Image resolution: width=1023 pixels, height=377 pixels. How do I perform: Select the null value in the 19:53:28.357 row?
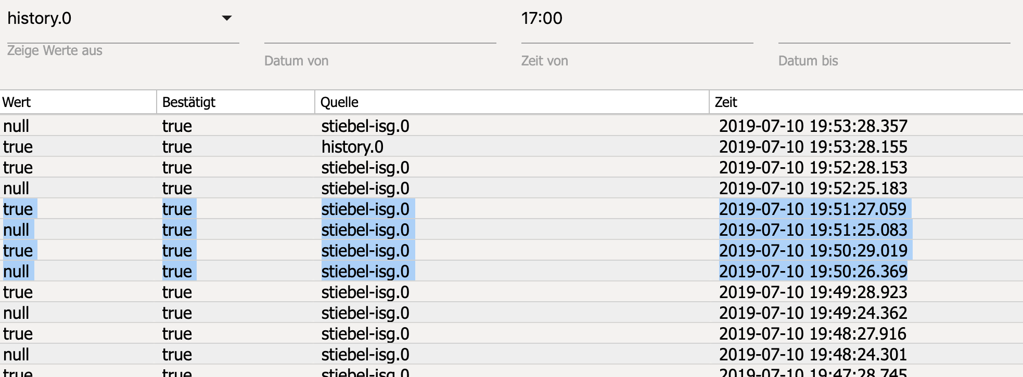coord(16,126)
